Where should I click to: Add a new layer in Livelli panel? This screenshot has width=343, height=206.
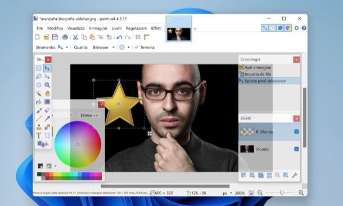(243, 175)
